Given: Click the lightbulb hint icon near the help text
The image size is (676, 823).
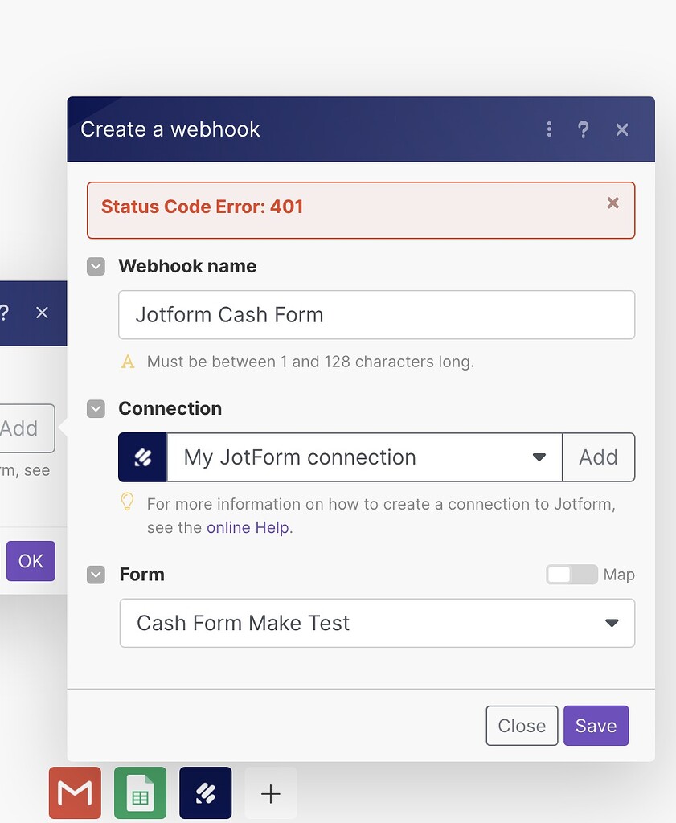Looking at the screenshot, I should [127, 502].
